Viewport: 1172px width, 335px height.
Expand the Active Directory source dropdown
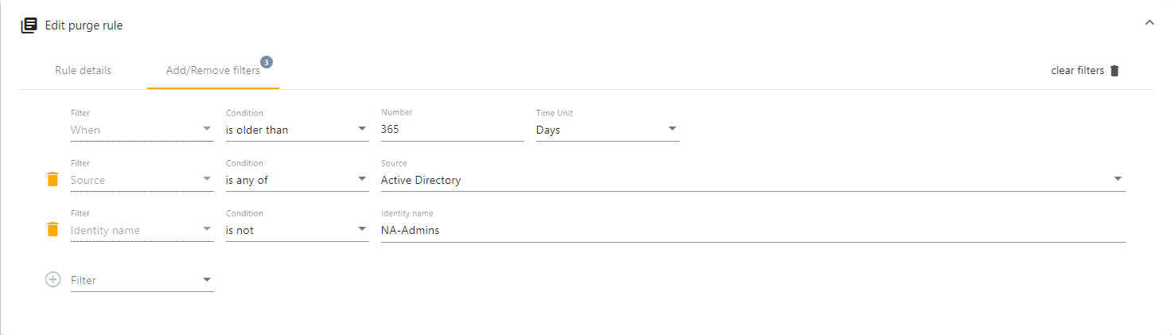pos(753,180)
